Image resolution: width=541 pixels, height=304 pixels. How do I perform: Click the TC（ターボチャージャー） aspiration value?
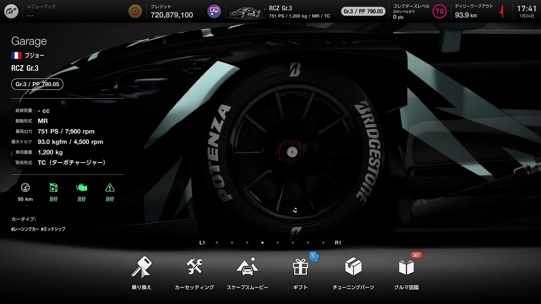click(x=71, y=163)
